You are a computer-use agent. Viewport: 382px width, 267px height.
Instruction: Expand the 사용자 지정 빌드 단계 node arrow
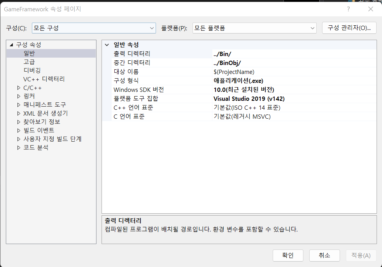(19, 139)
